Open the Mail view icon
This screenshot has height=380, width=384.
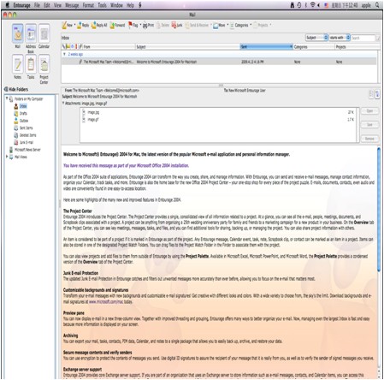tap(18, 33)
